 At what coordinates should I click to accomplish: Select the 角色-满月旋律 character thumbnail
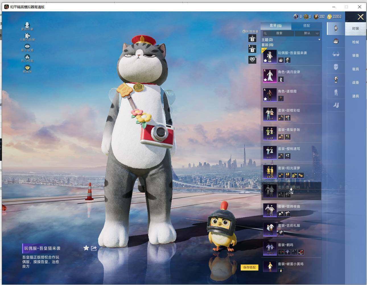tap(270, 76)
